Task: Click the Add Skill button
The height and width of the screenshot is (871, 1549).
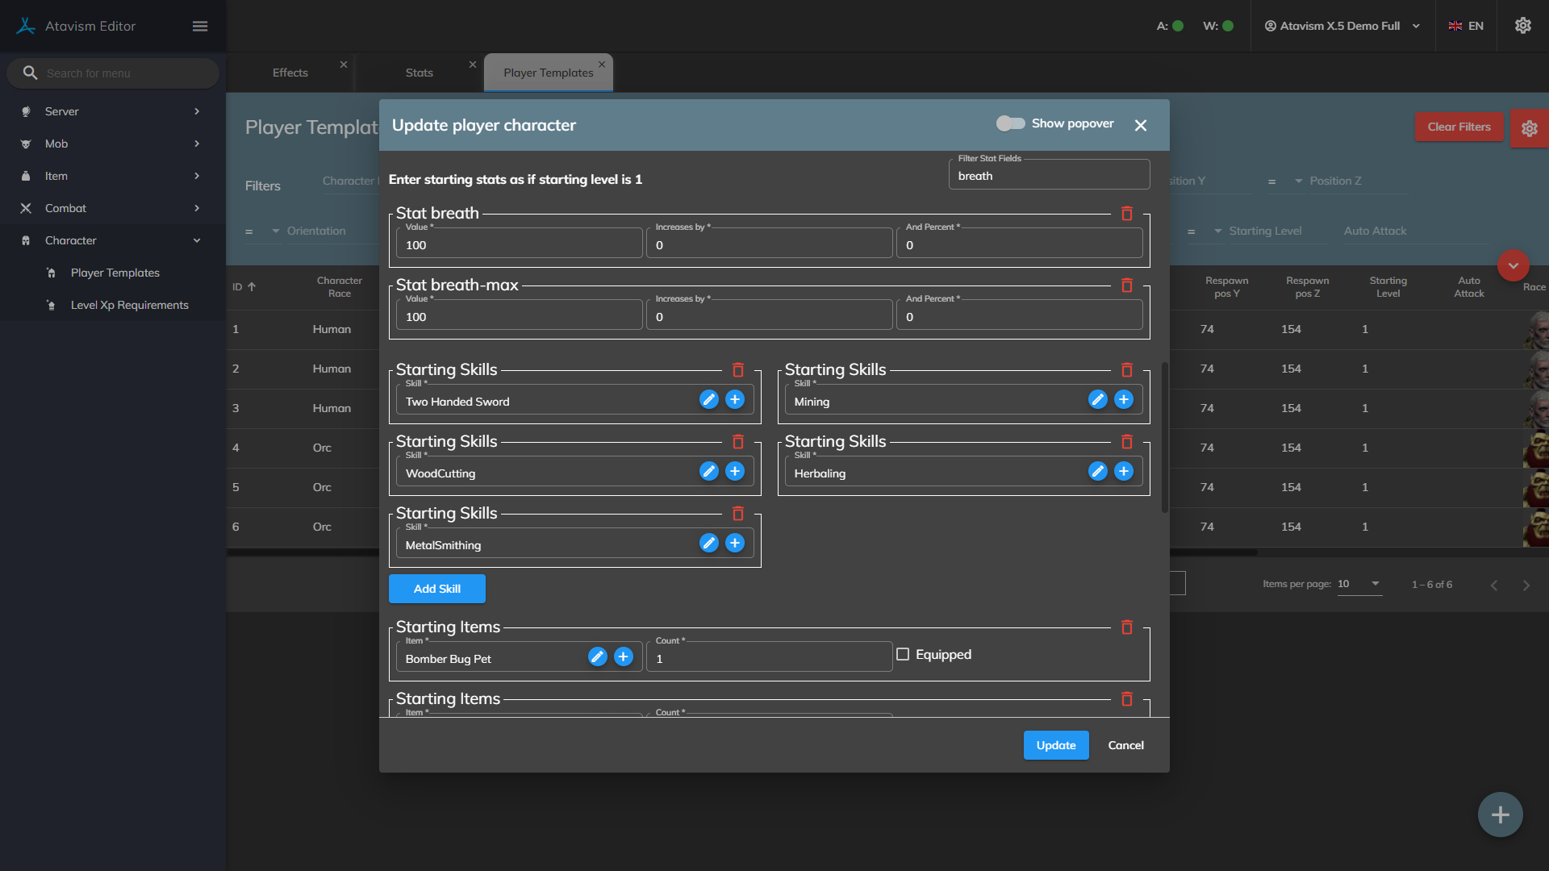Action: click(x=436, y=589)
